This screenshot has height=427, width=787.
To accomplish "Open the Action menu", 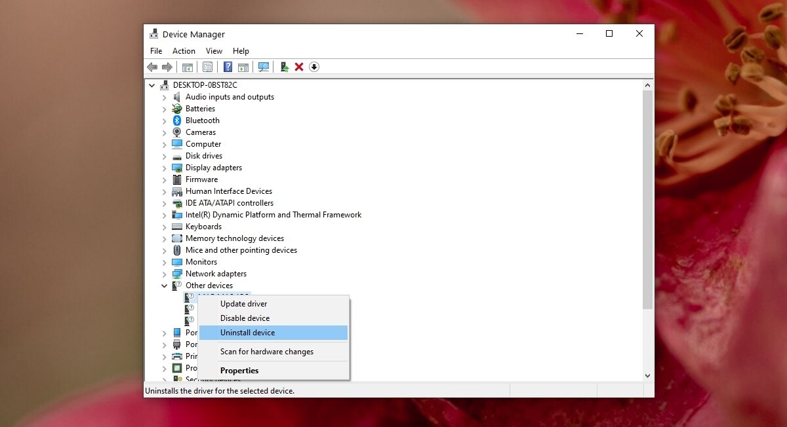I will click(183, 50).
